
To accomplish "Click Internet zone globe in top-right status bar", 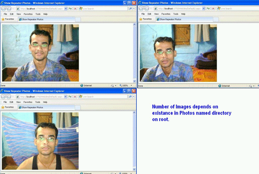I will 220,86.
